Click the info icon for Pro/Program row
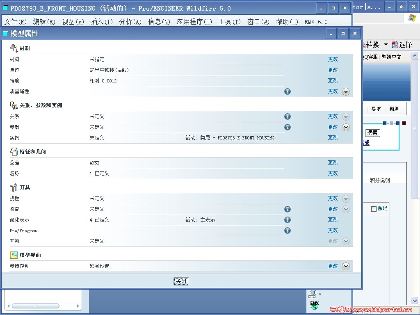 (288, 231)
